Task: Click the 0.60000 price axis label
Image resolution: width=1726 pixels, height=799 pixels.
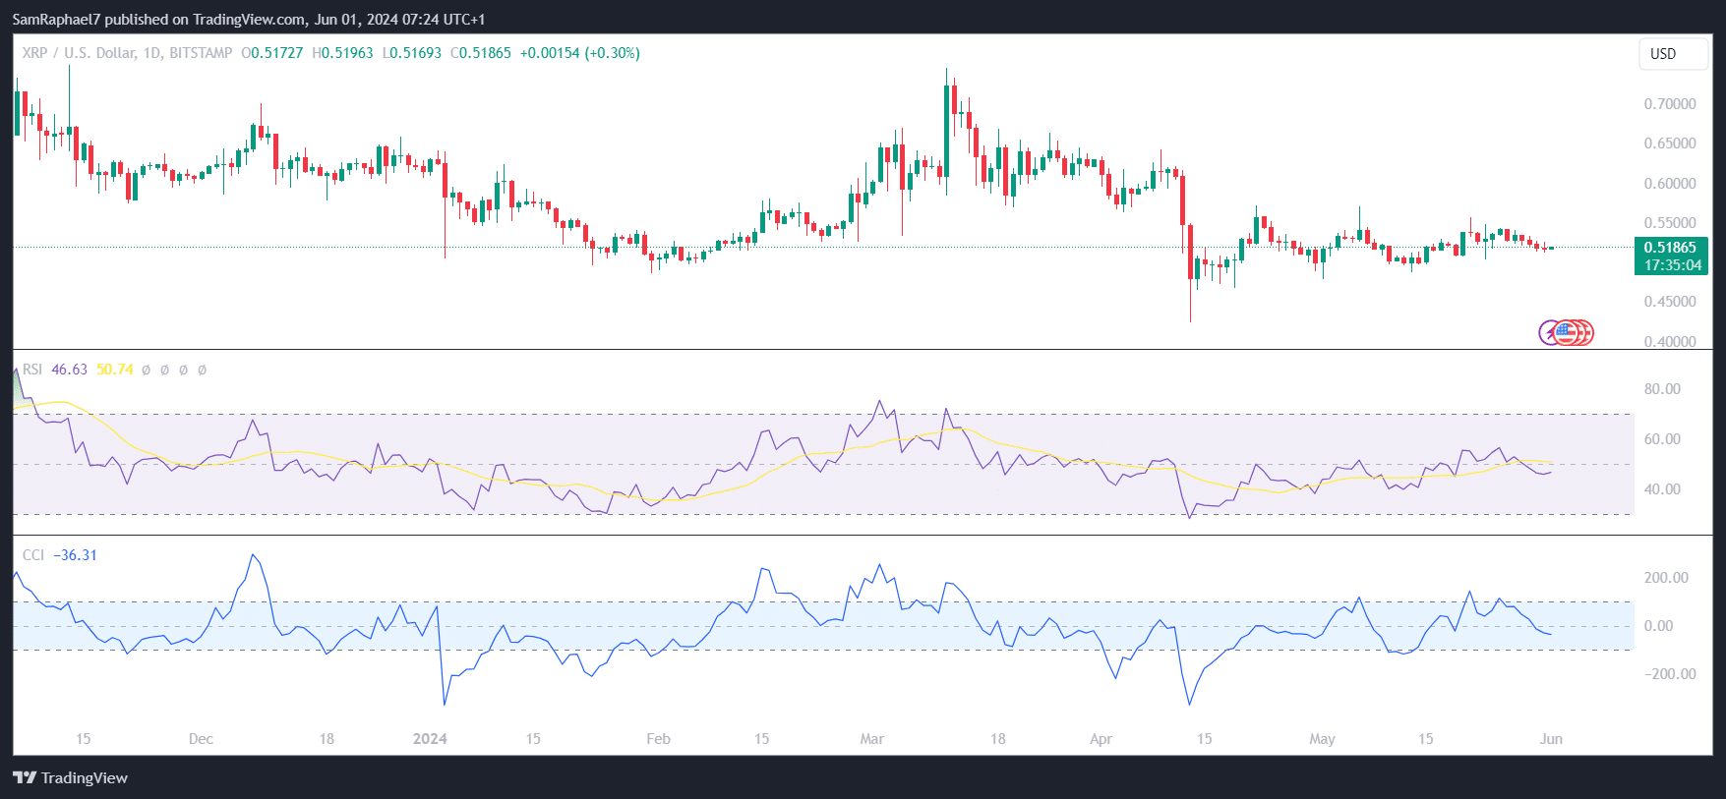Action: (x=1670, y=184)
